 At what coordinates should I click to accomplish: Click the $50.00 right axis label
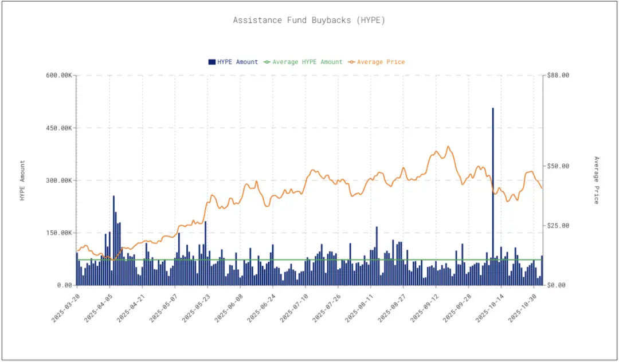(x=558, y=166)
